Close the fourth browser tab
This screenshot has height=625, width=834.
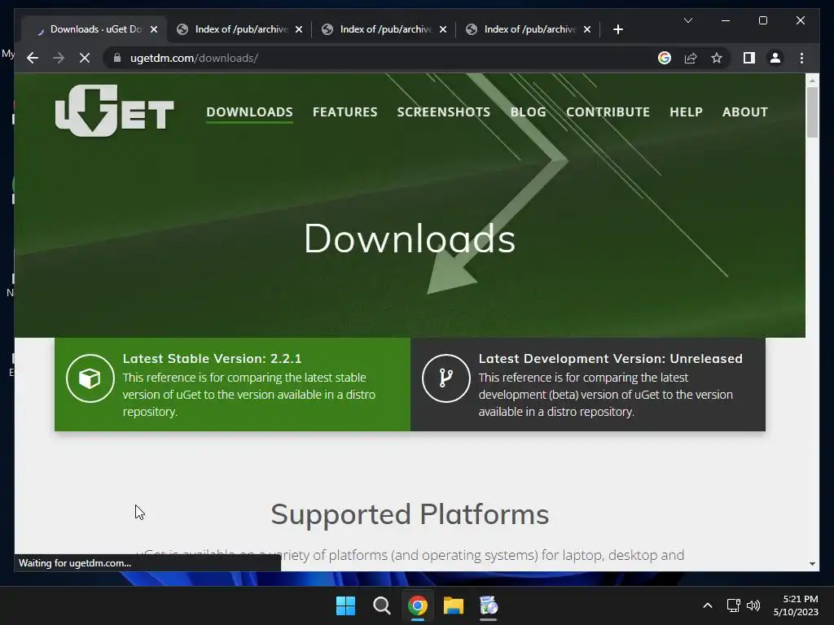[587, 29]
